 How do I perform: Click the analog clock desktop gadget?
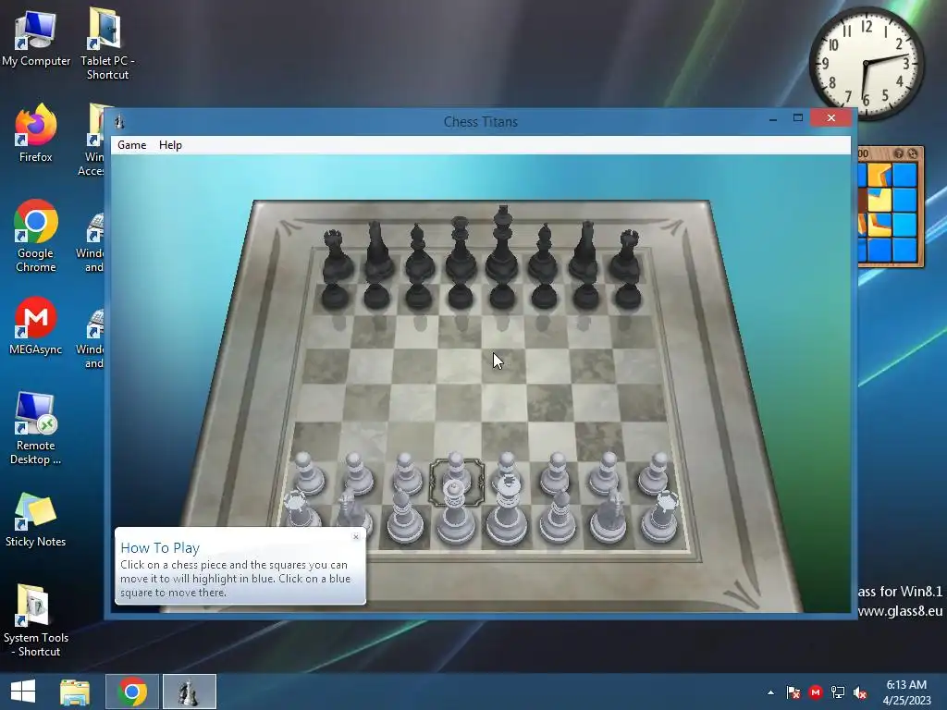click(x=866, y=62)
